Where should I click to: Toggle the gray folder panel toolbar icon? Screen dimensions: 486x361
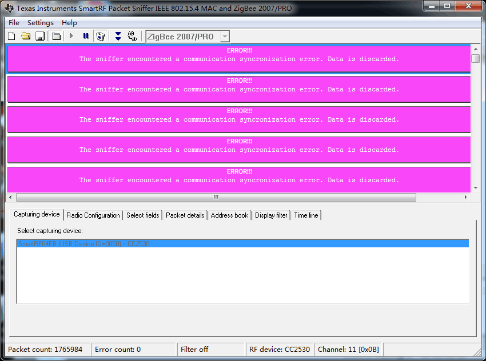pyautogui.click(x=56, y=36)
